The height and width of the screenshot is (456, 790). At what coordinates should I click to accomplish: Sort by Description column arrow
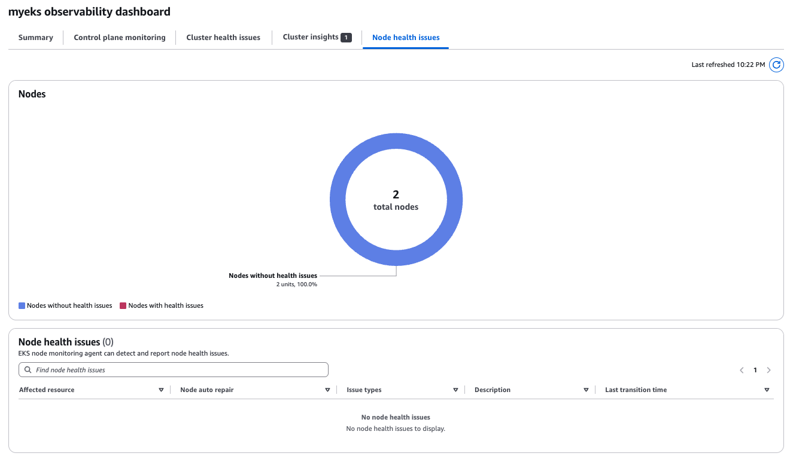click(x=586, y=390)
